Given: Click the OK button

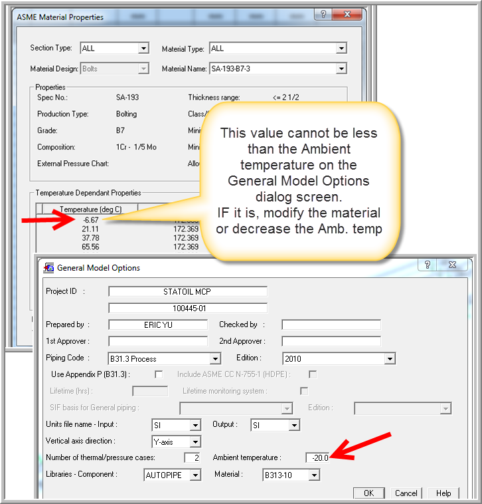Looking at the screenshot, I should pyautogui.click(x=368, y=493).
